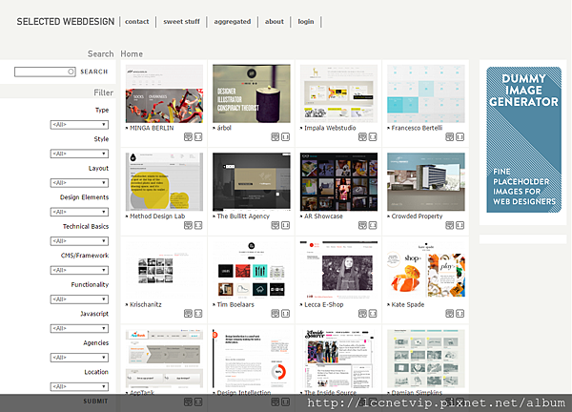Viewport: 572px width, 412px height.
Task: Click the expand-brackets icon under Method Design Lab
Action: (198, 225)
